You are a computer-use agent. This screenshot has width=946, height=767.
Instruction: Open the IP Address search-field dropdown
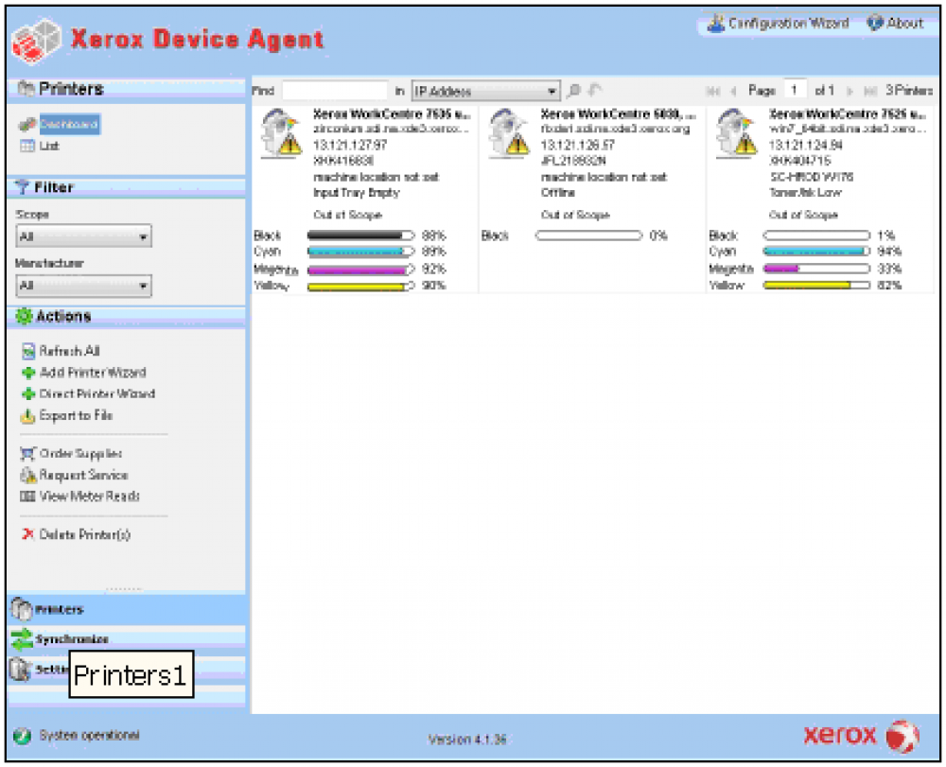485,91
